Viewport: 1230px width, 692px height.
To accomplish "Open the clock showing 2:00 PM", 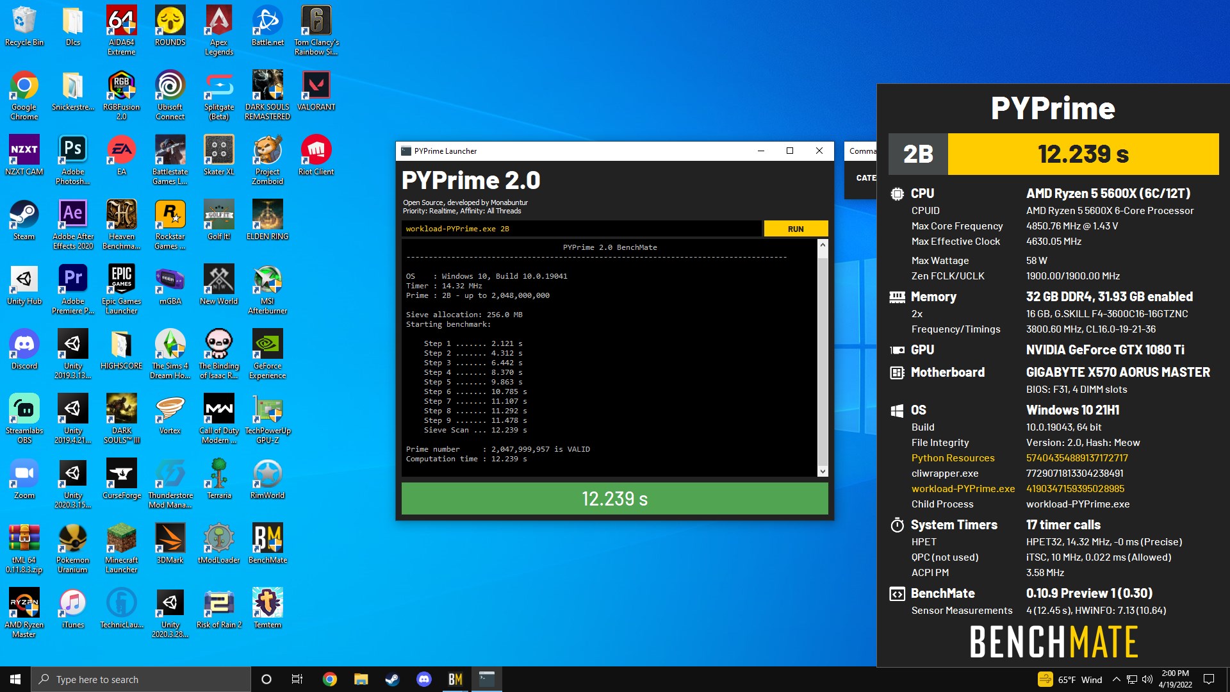I will click(x=1175, y=679).
